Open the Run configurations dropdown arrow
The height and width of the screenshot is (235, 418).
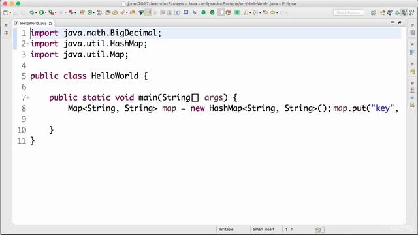point(46,12)
